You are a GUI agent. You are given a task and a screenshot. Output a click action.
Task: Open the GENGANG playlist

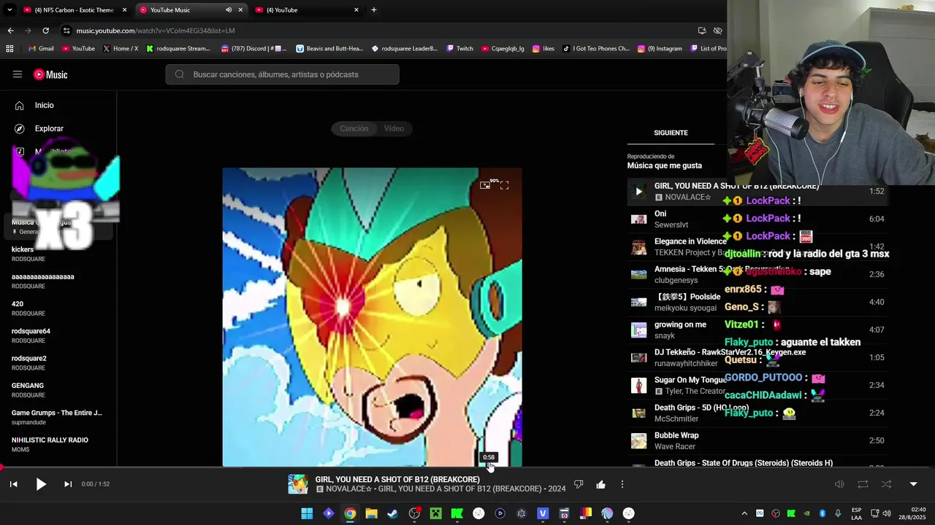pos(58,390)
